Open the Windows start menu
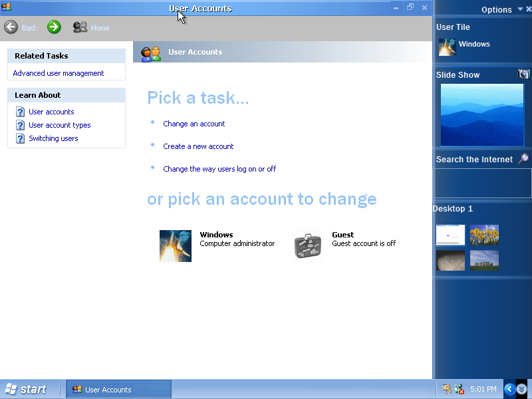Viewport: 532px width, 399px height. (x=27, y=389)
